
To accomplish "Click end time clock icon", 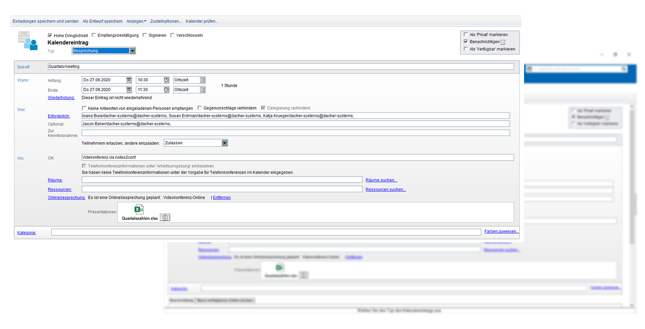I will (166, 90).
